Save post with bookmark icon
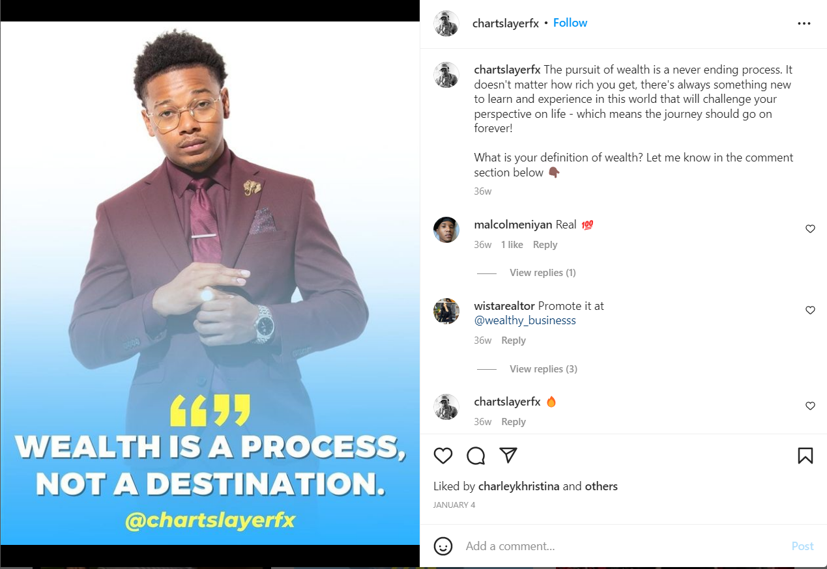Screen dimensions: 827x569 pos(805,456)
